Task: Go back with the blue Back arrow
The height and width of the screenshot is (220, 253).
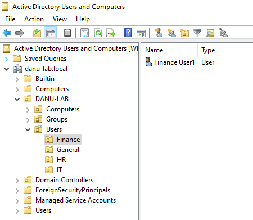Action: pos(7,33)
